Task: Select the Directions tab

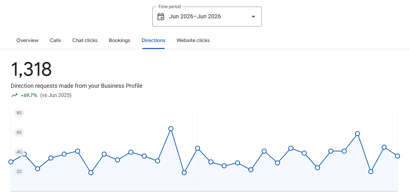Action: 153,40
